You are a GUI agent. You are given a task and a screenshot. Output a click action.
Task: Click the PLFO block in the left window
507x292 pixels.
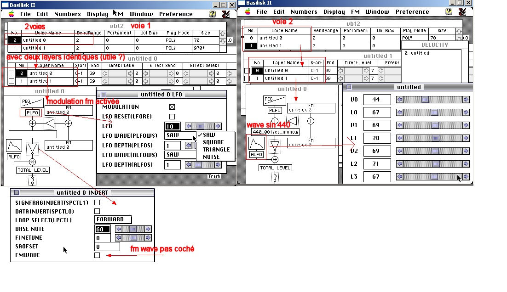[32, 112]
